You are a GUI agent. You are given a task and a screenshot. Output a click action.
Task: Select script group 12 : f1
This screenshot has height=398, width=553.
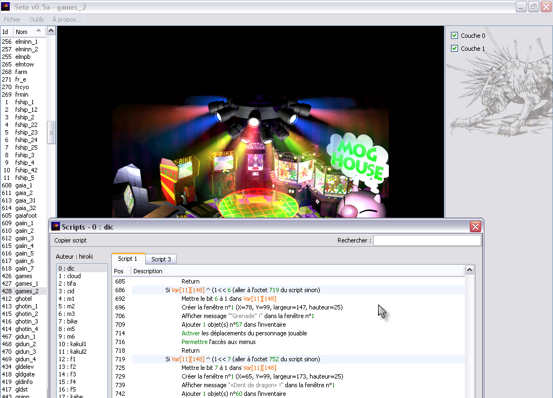click(82, 359)
